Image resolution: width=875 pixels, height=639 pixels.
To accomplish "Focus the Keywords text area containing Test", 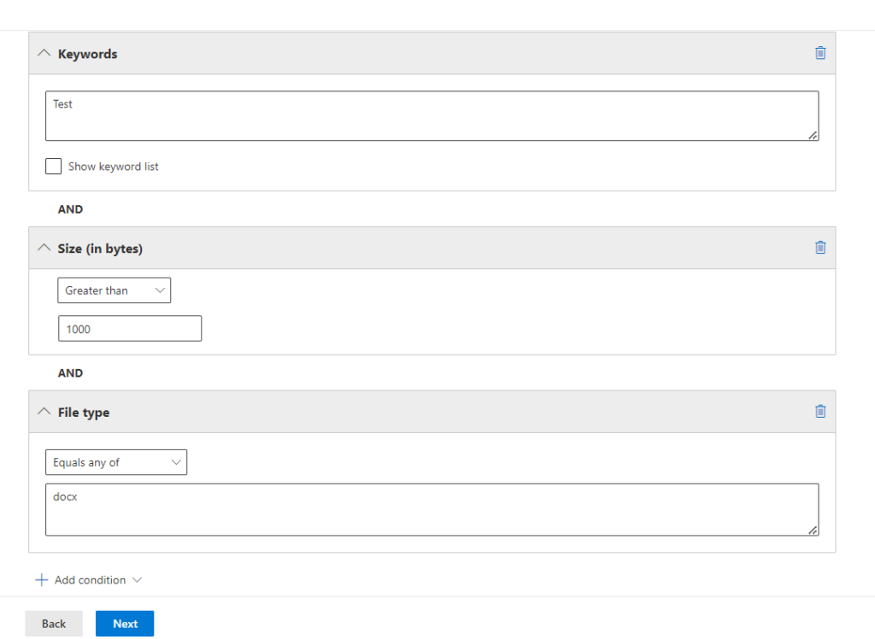I will coord(432,116).
